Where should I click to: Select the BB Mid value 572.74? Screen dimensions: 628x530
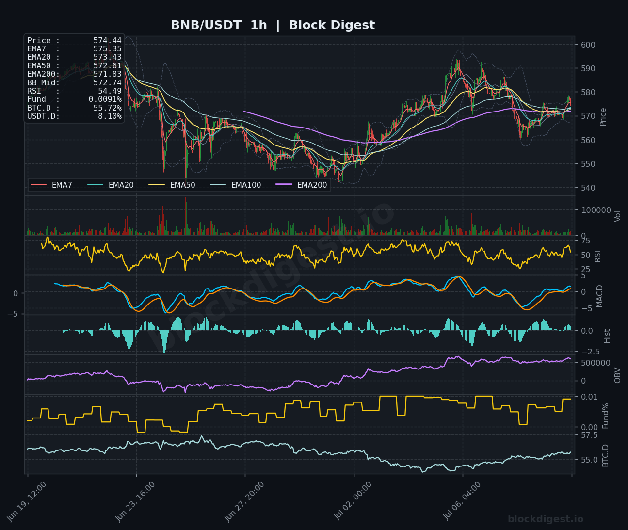click(x=108, y=83)
